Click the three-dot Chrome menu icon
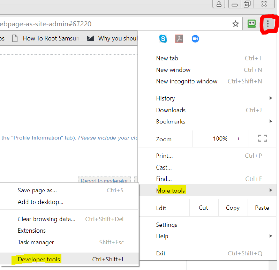This screenshot has height=270, width=279. tap(267, 24)
